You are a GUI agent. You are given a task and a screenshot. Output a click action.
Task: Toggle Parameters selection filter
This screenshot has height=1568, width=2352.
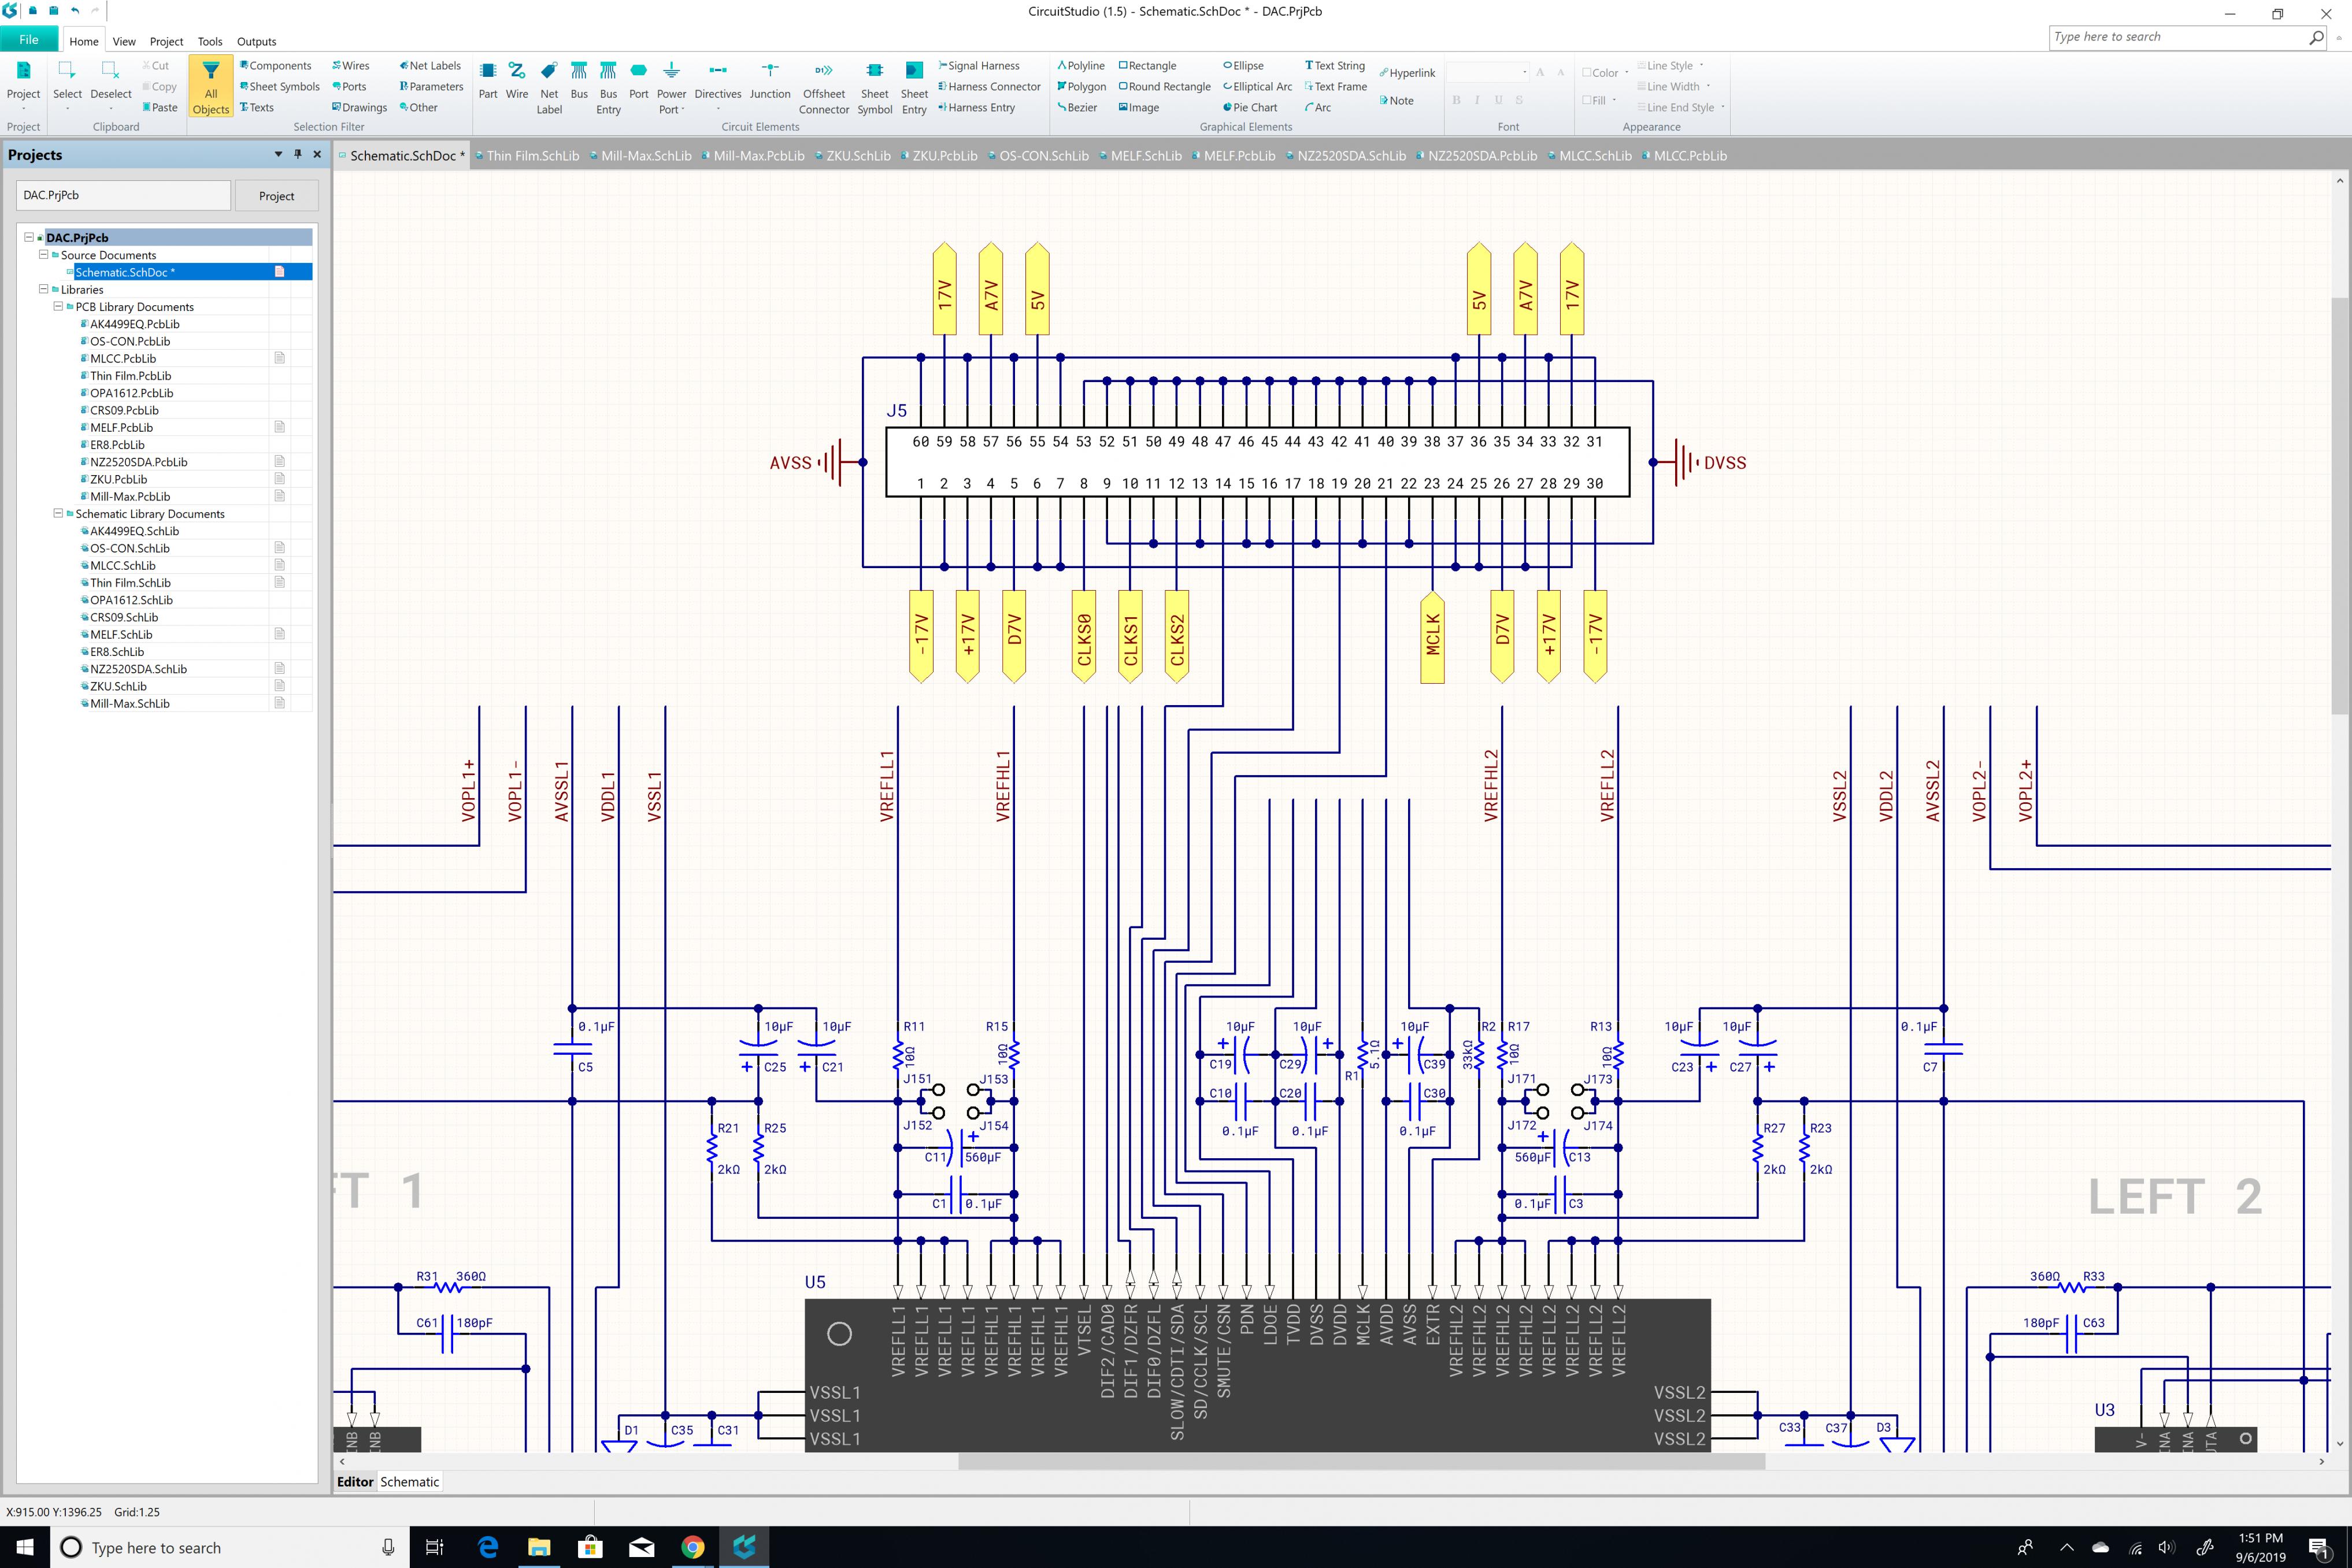point(432,87)
